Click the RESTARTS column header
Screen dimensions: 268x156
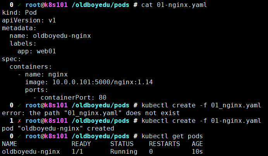click(164, 144)
